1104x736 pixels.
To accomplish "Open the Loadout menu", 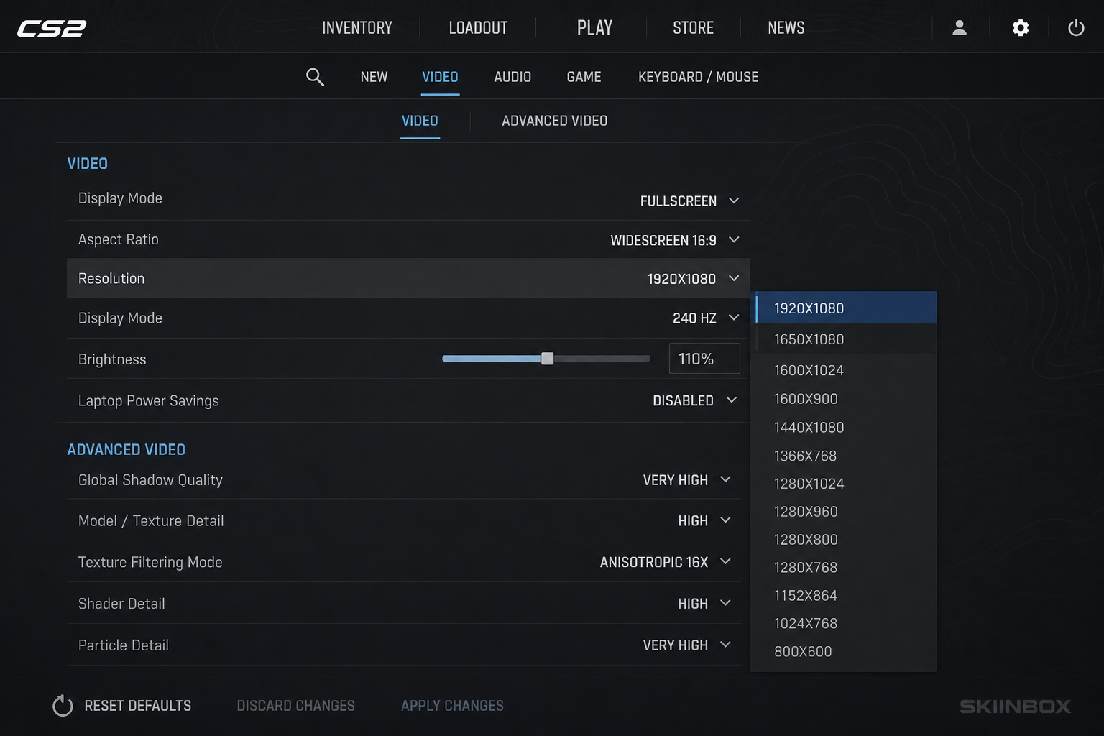I will coord(478,28).
